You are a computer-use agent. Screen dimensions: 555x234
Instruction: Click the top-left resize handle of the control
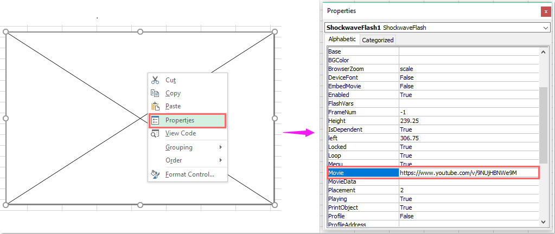[6, 32]
